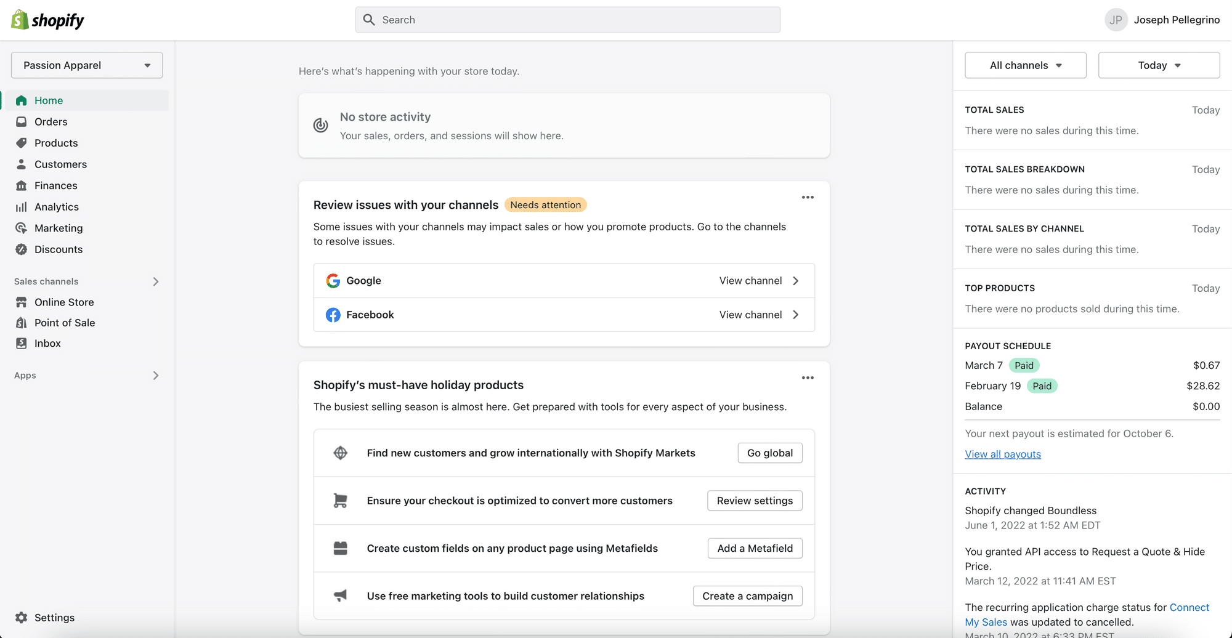Click the Discounts percent badge icon

[x=22, y=249]
